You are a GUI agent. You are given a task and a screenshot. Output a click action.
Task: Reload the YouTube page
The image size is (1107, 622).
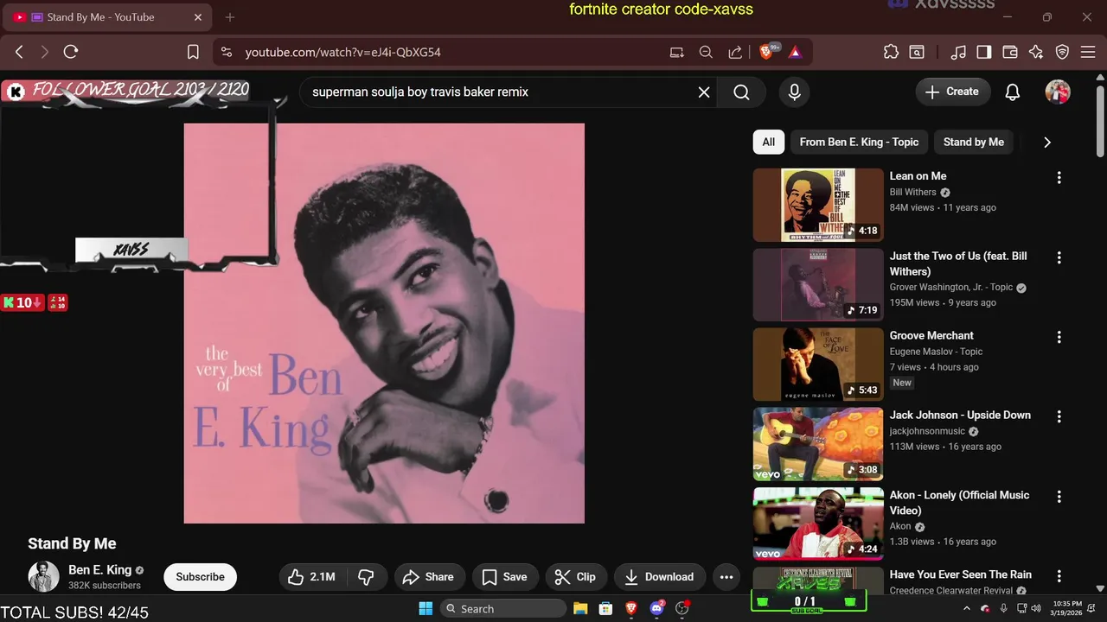click(71, 52)
